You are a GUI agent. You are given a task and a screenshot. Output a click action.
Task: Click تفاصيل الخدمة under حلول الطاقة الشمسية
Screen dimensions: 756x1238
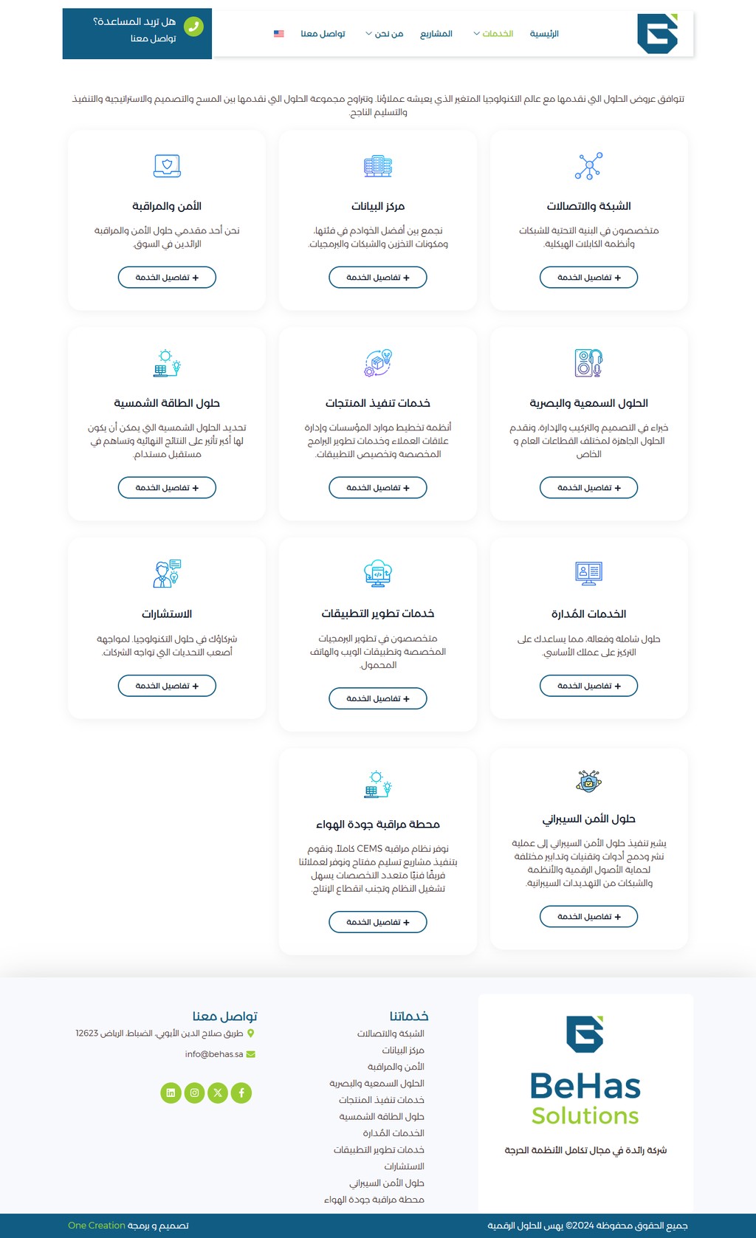pyautogui.click(x=167, y=488)
